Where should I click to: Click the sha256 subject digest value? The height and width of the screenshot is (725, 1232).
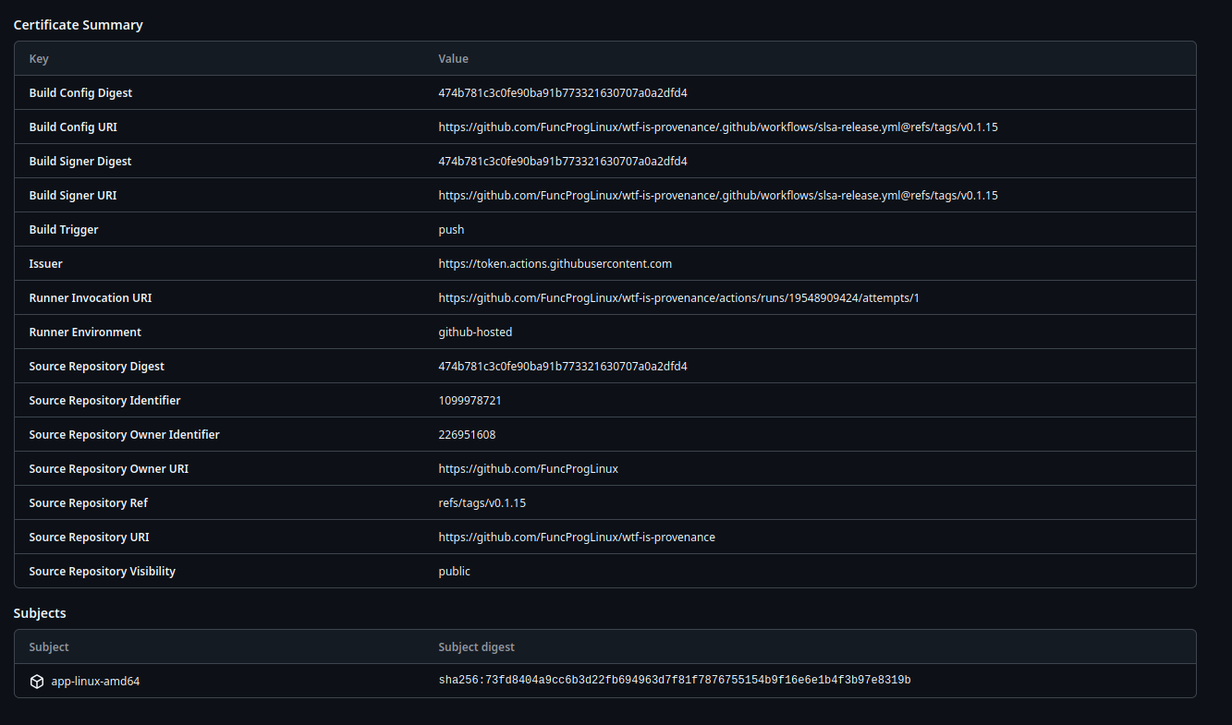coord(674,681)
